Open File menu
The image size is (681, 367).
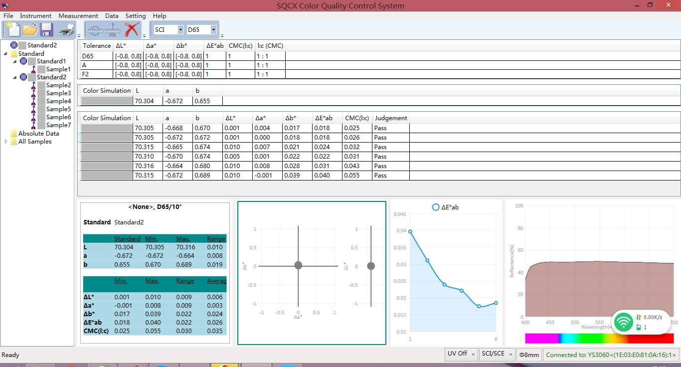point(8,16)
